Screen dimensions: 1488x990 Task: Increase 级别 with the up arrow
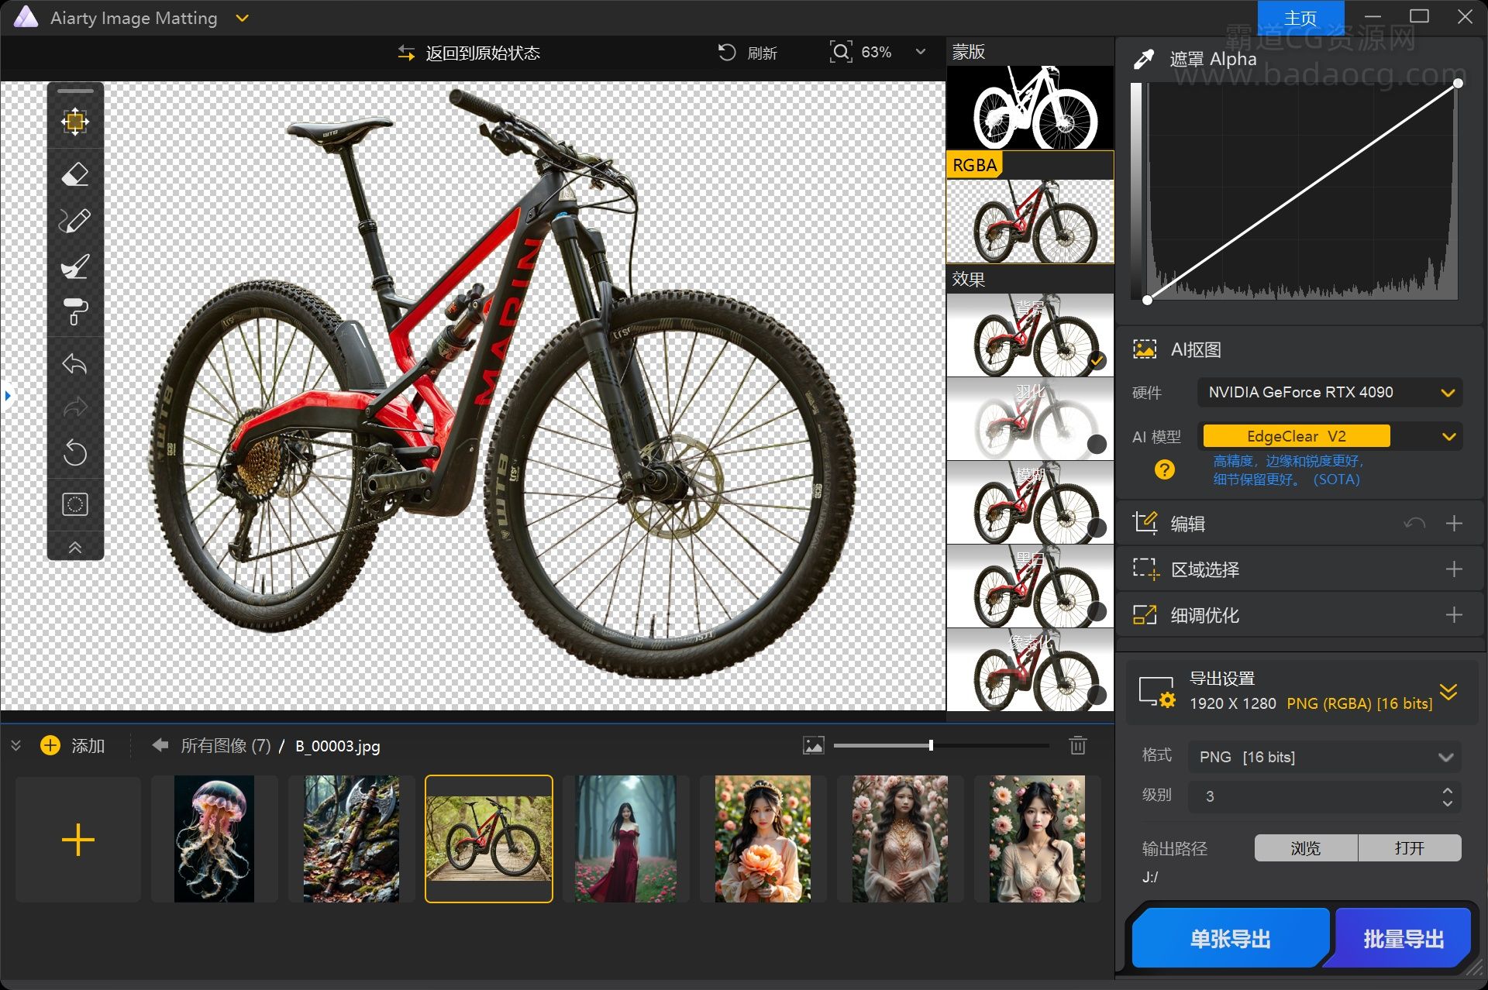(1448, 789)
